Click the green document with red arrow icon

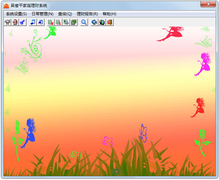click(58, 22)
